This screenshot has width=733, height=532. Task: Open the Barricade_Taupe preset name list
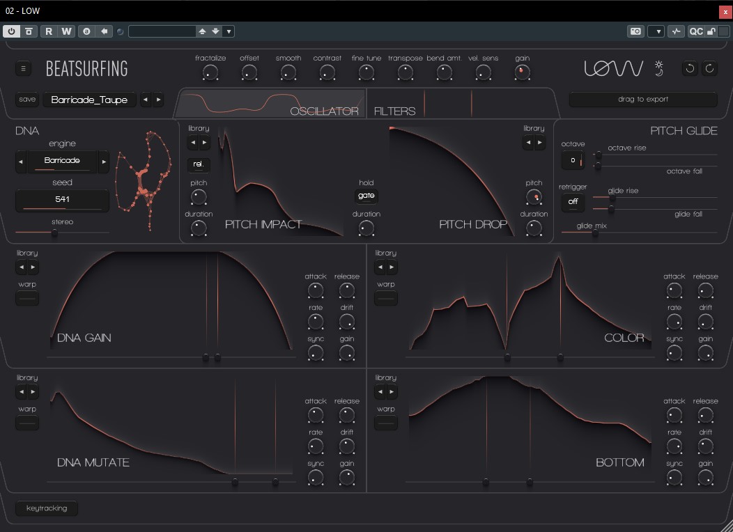click(x=89, y=100)
